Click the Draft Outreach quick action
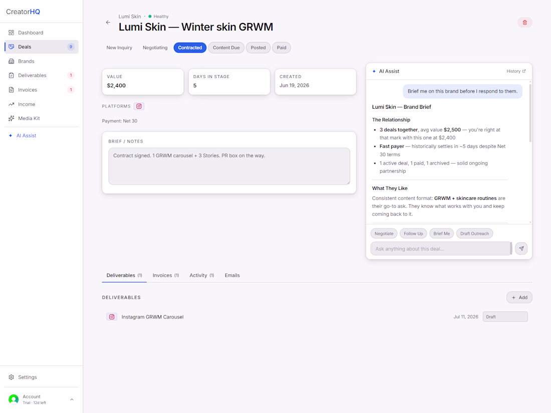 tap(474, 234)
